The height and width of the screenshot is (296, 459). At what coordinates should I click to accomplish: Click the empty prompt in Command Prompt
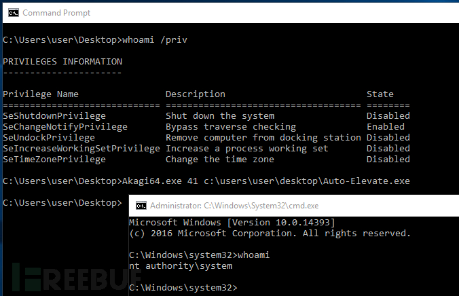click(x=62, y=202)
